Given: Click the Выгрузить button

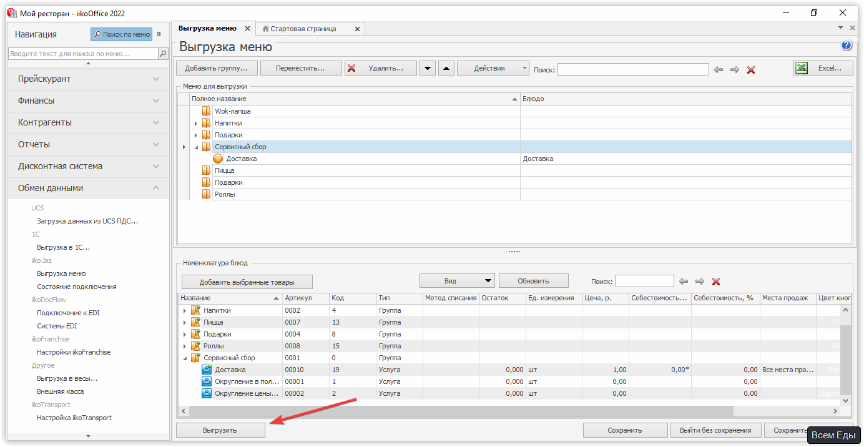Looking at the screenshot, I should pos(220,430).
